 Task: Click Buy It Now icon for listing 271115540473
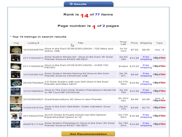(159, 58)
